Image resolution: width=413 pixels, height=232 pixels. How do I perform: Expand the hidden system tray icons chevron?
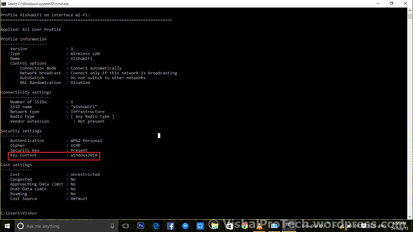click(x=335, y=226)
